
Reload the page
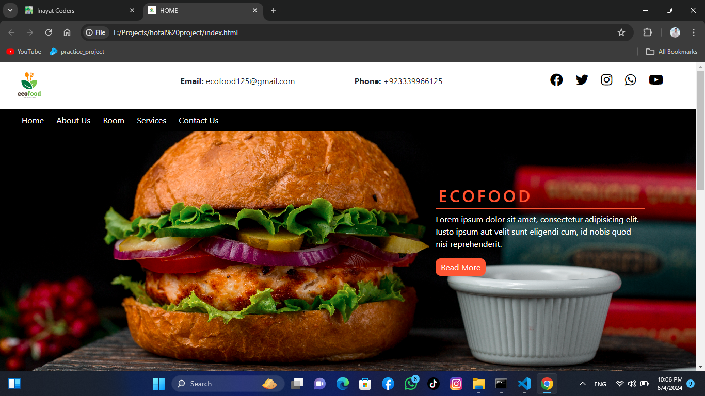[49, 32]
